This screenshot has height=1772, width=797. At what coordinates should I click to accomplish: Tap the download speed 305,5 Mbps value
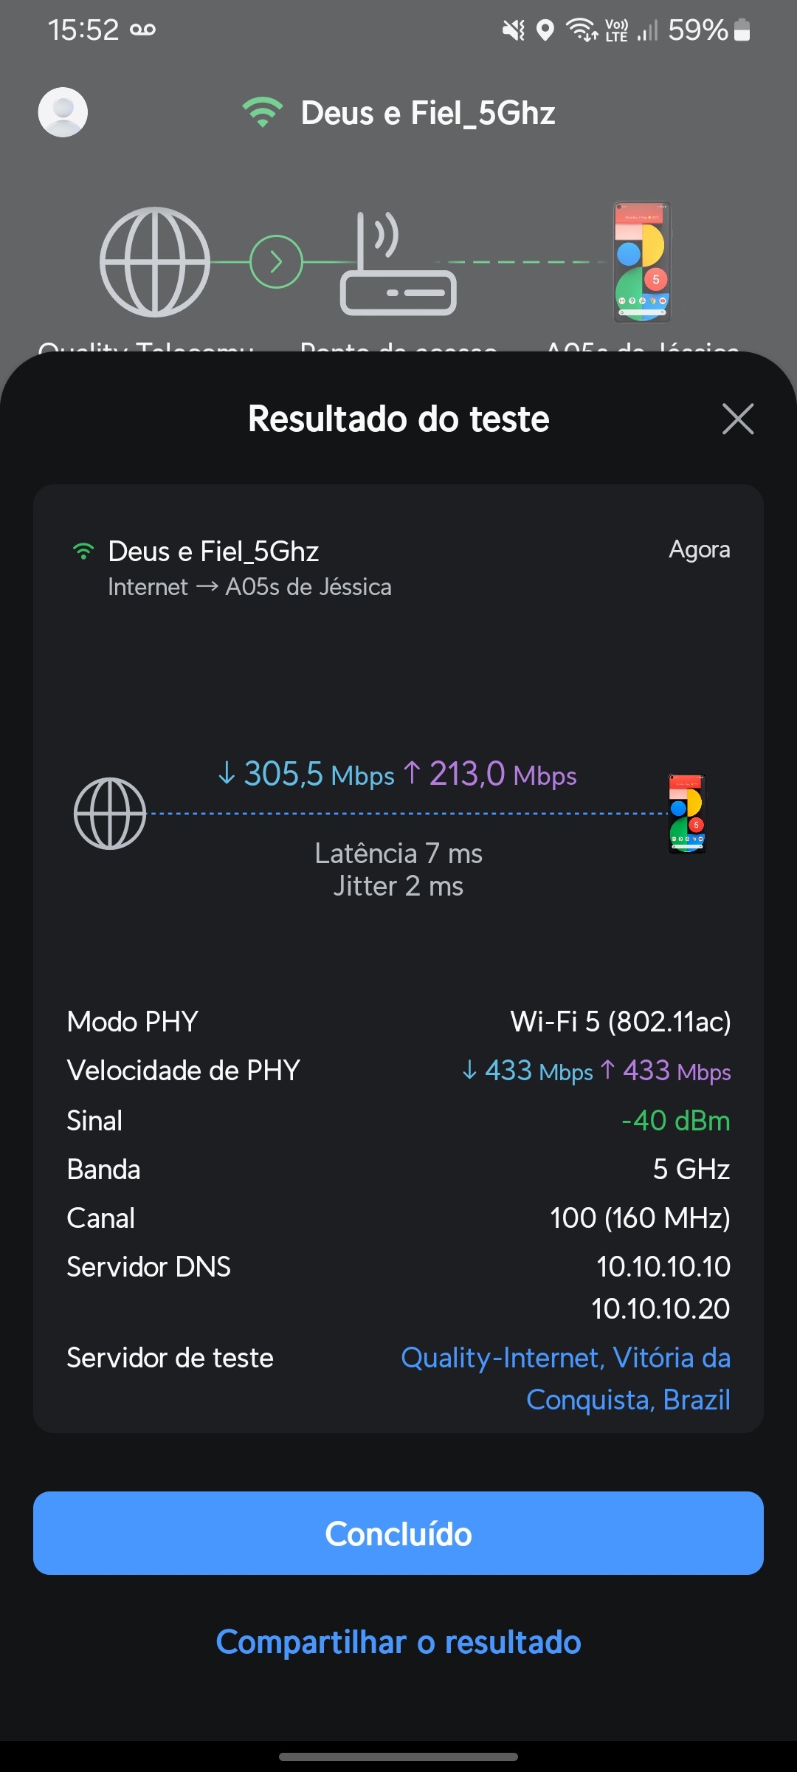[x=307, y=775]
